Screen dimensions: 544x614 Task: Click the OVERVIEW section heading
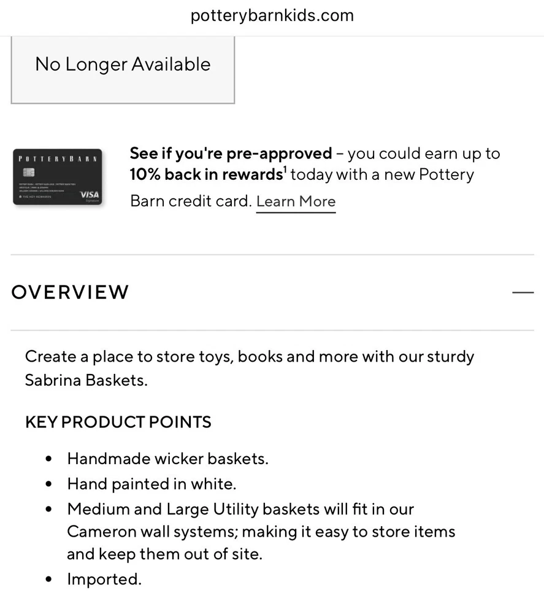70,292
